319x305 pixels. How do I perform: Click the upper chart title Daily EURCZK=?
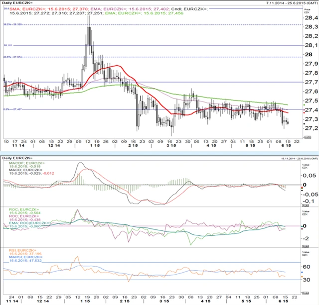point(18,3)
